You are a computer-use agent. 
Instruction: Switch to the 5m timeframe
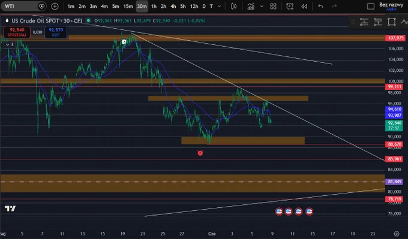[116, 6]
